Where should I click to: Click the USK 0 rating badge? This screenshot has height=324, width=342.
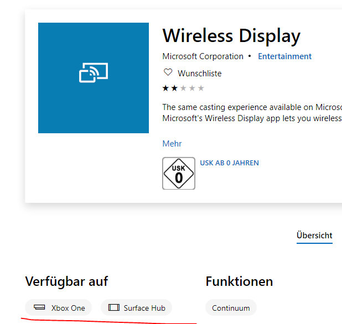tap(179, 174)
